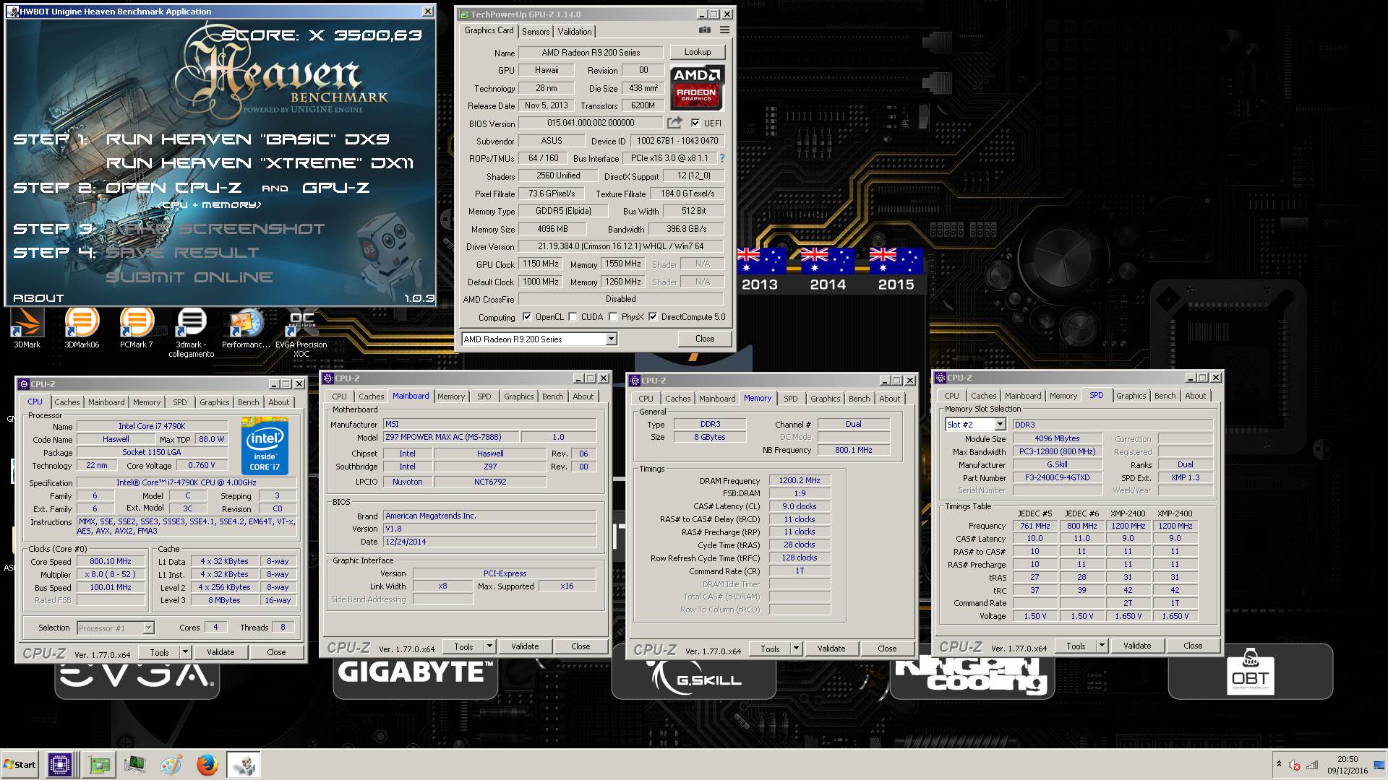The width and height of the screenshot is (1388, 780).
Task: Click the DRAM Frequency value 1200.2 MHz
Action: coord(800,481)
